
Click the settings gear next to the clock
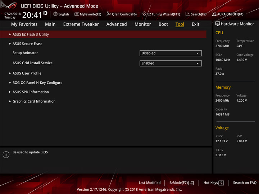click(x=45, y=13)
